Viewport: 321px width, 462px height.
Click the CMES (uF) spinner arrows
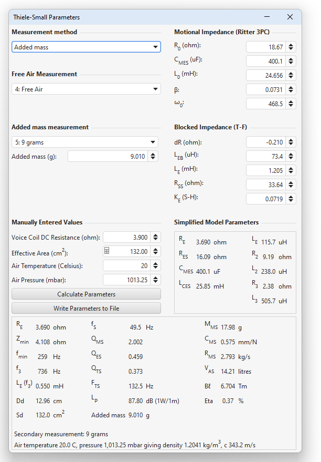tap(291, 61)
